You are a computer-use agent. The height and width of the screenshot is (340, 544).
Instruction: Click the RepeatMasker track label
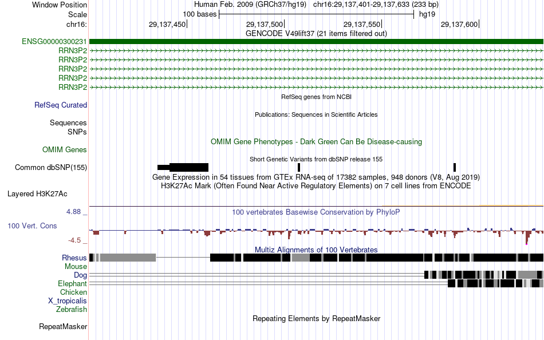(x=63, y=326)
